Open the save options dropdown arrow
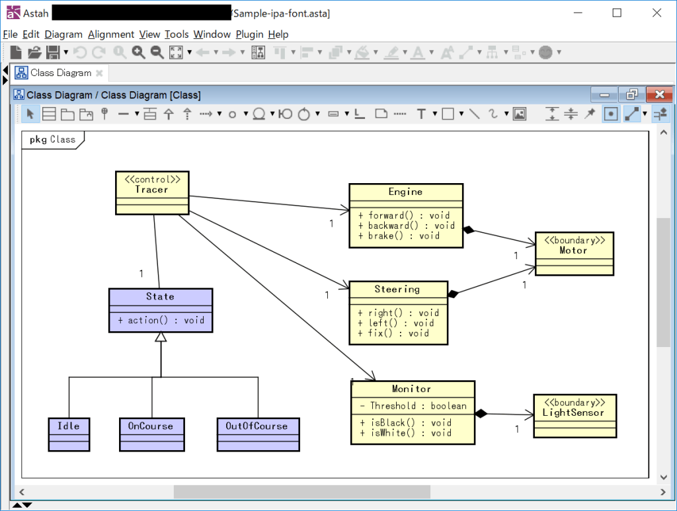This screenshot has width=677, height=511. click(x=66, y=52)
